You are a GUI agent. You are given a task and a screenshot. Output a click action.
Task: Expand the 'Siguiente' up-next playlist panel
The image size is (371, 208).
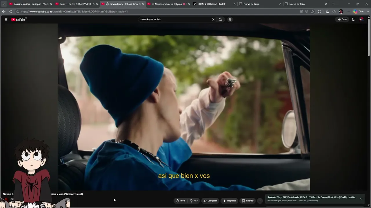pyautogui.click(x=361, y=199)
